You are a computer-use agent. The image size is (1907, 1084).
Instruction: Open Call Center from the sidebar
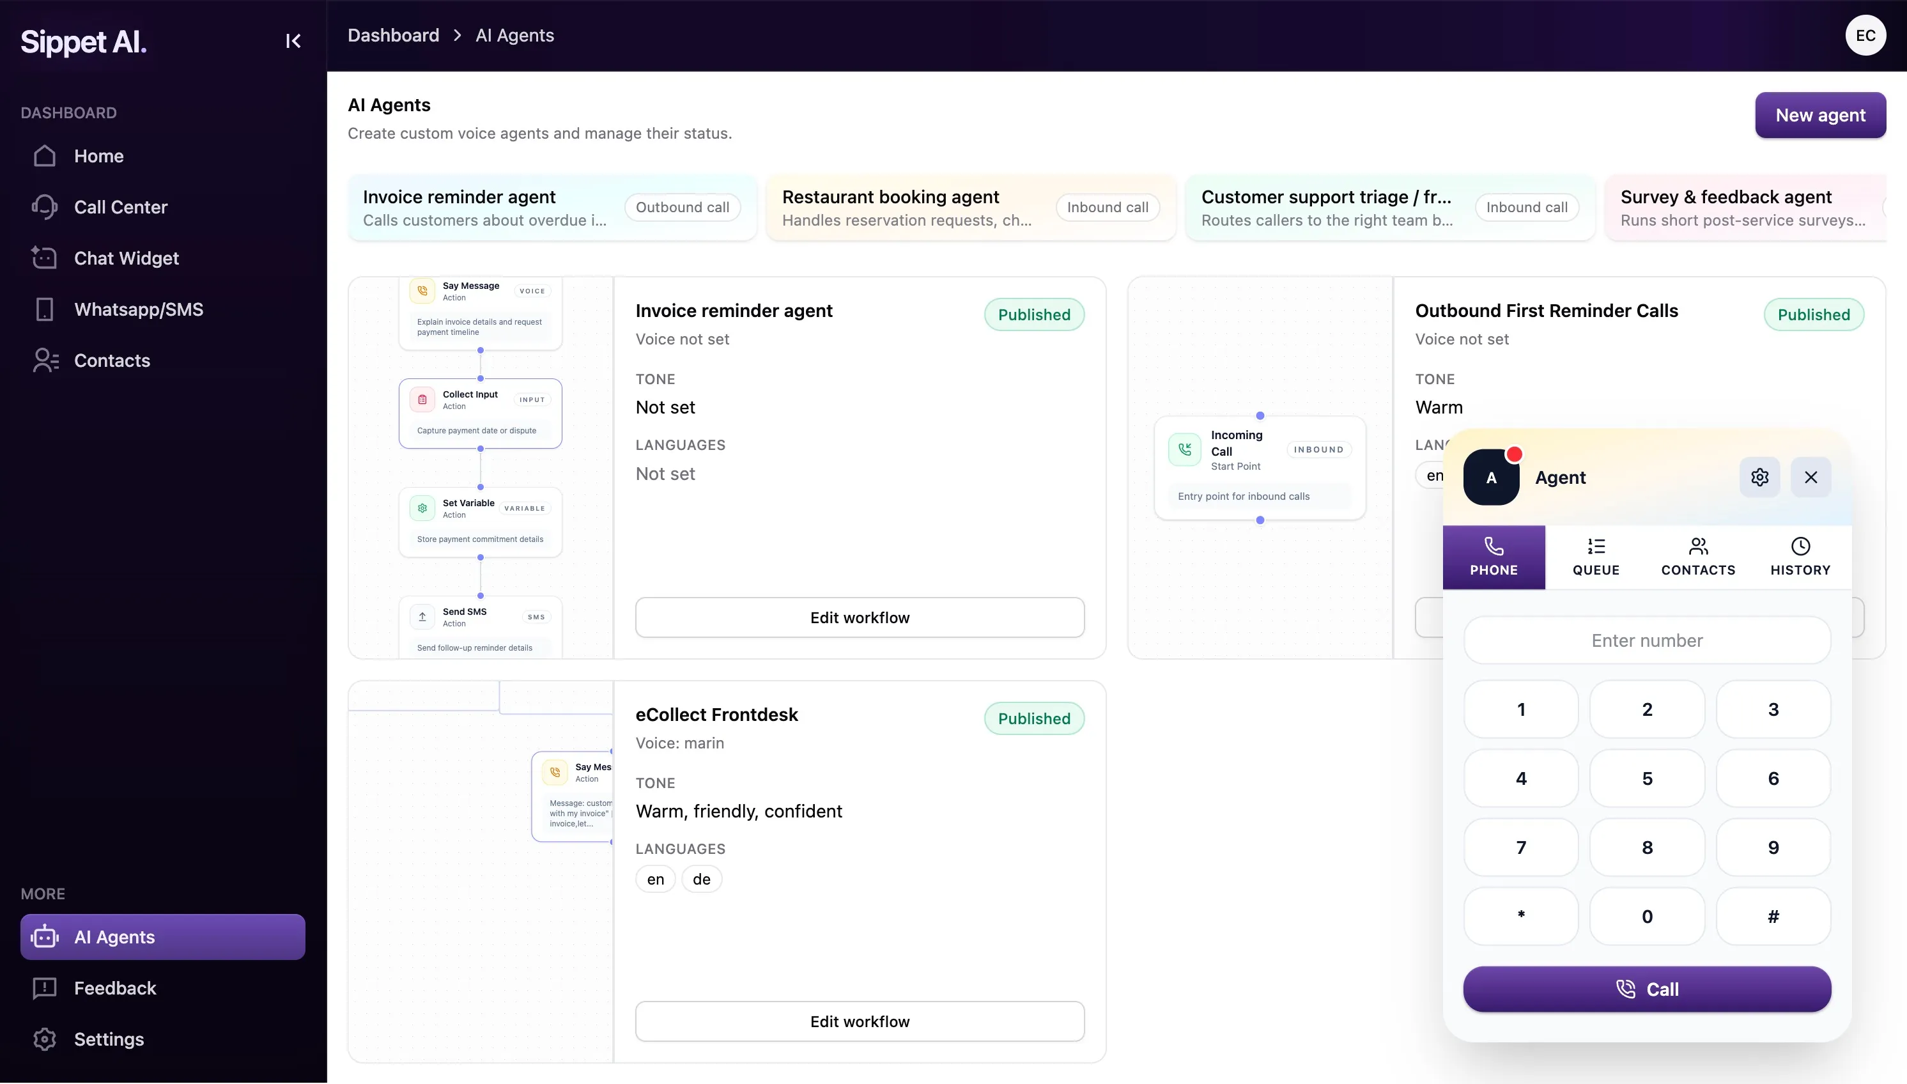click(x=120, y=207)
